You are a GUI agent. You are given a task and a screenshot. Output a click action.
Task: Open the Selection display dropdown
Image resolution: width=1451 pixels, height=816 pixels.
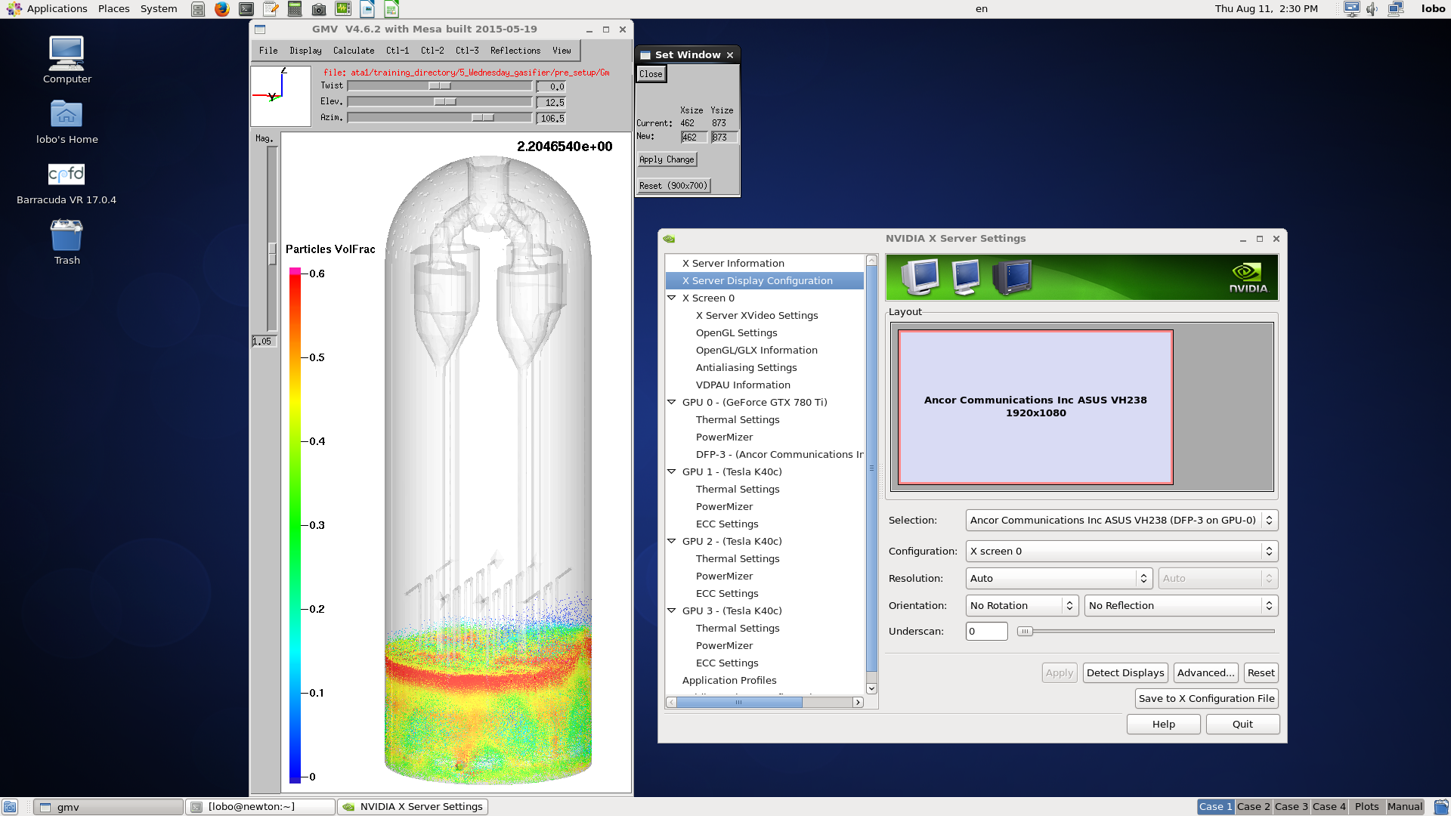[1122, 520]
